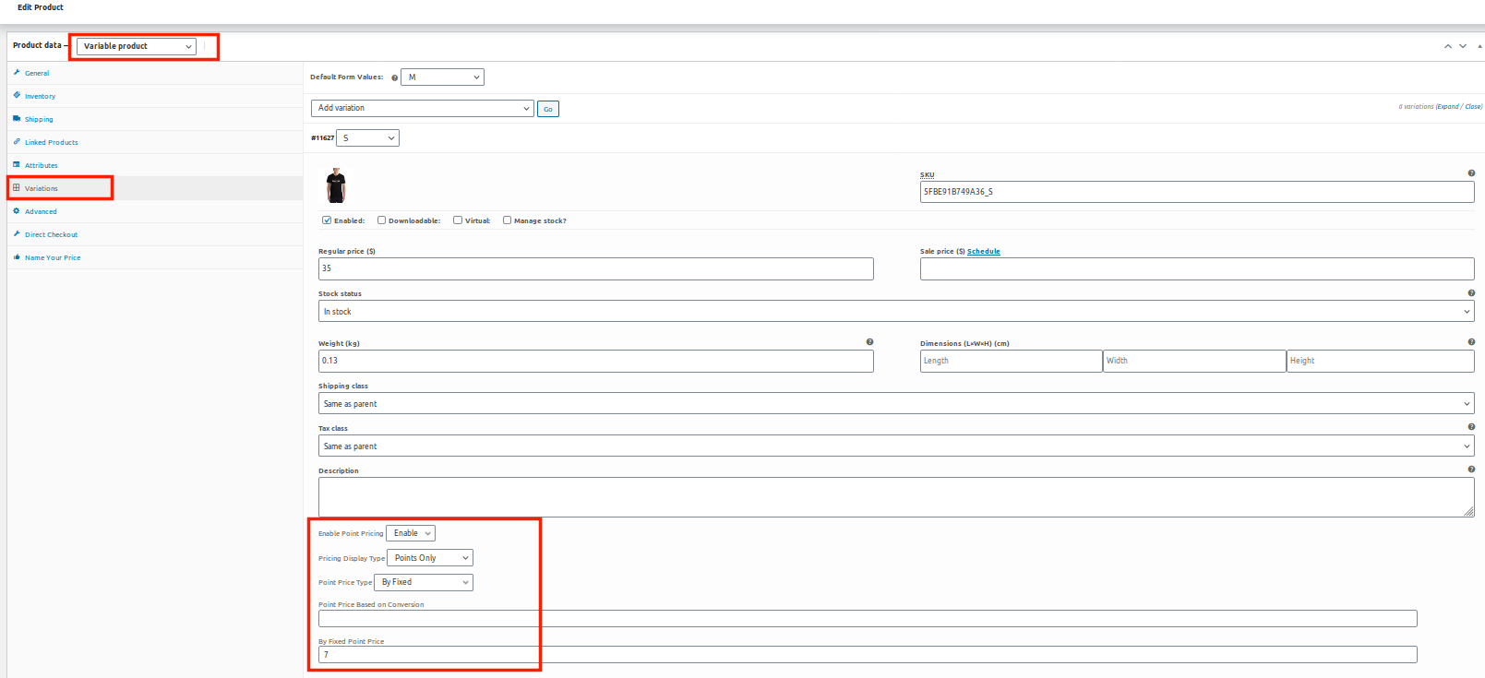Screen dimensions: 1485x678
Task: Open the Attributes tab
Action: tap(41, 165)
